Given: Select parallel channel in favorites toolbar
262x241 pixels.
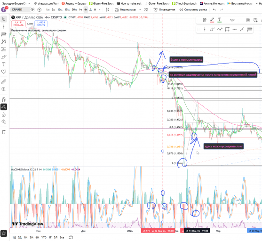Looking at the screenshot, I should 212,30.
